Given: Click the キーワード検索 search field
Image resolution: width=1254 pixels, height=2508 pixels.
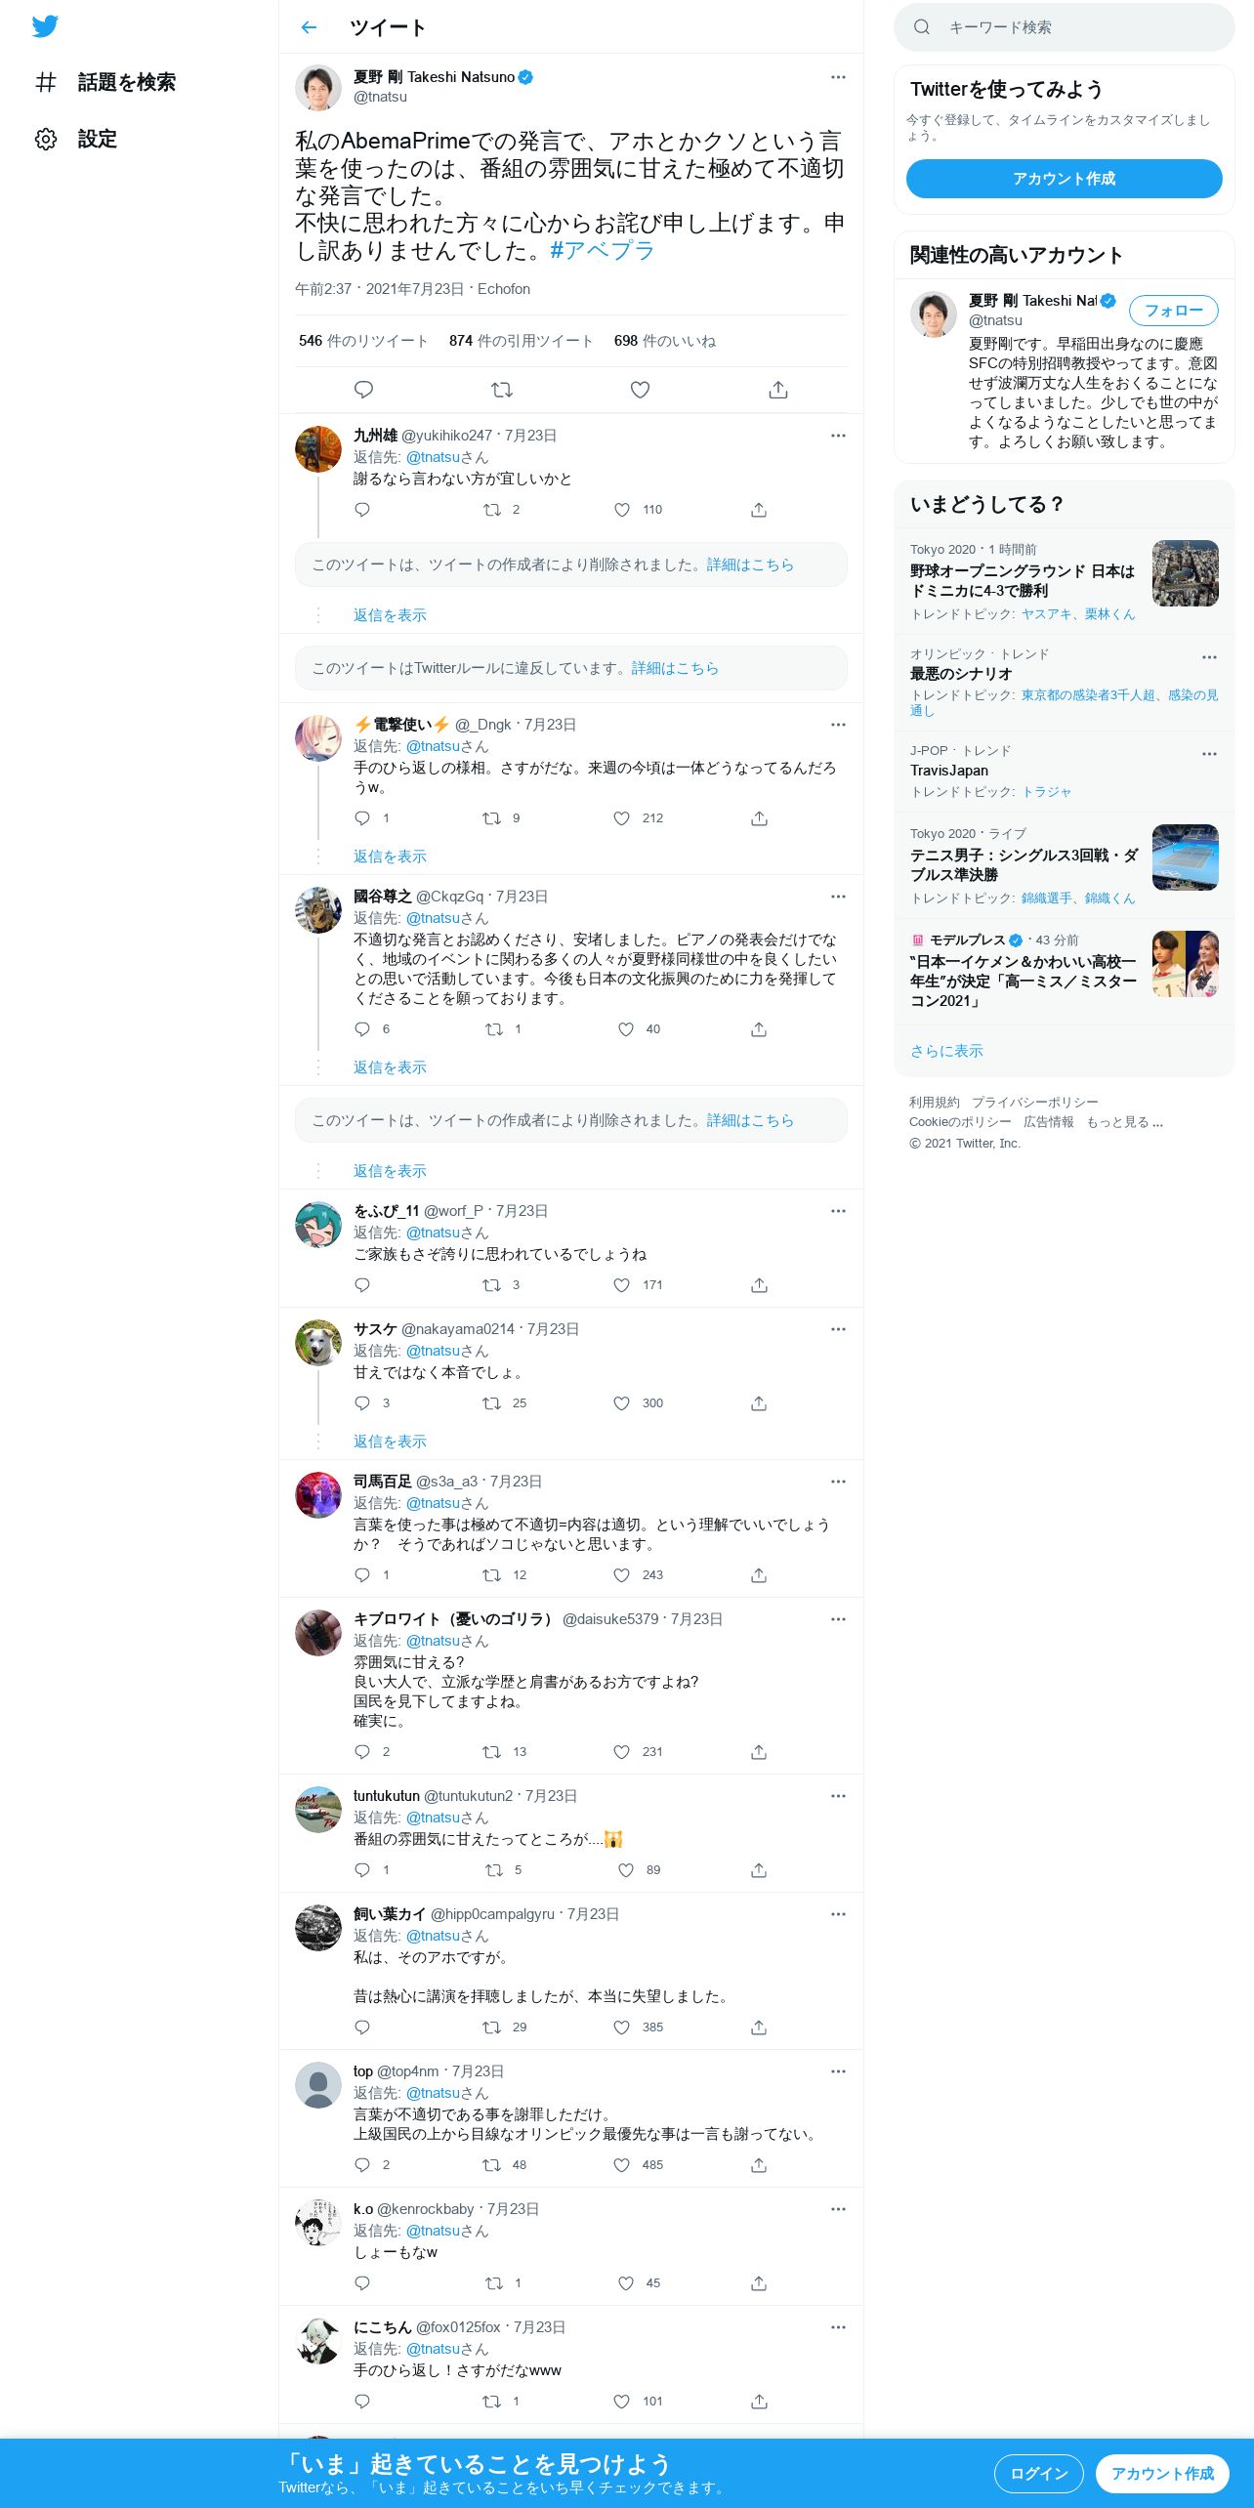Looking at the screenshot, I should click(x=1064, y=27).
